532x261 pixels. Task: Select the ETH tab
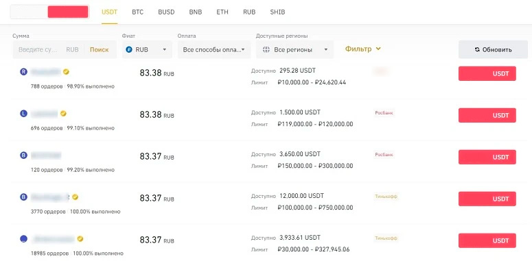click(222, 12)
